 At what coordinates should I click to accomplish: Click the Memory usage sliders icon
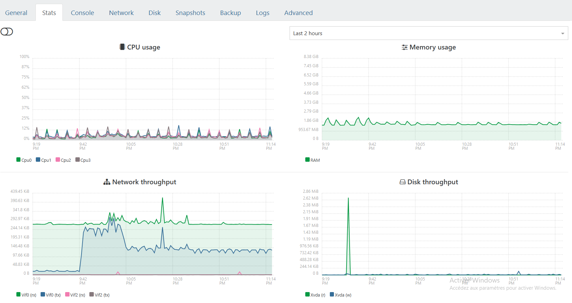pyautogui.click(x=405, y=47)
